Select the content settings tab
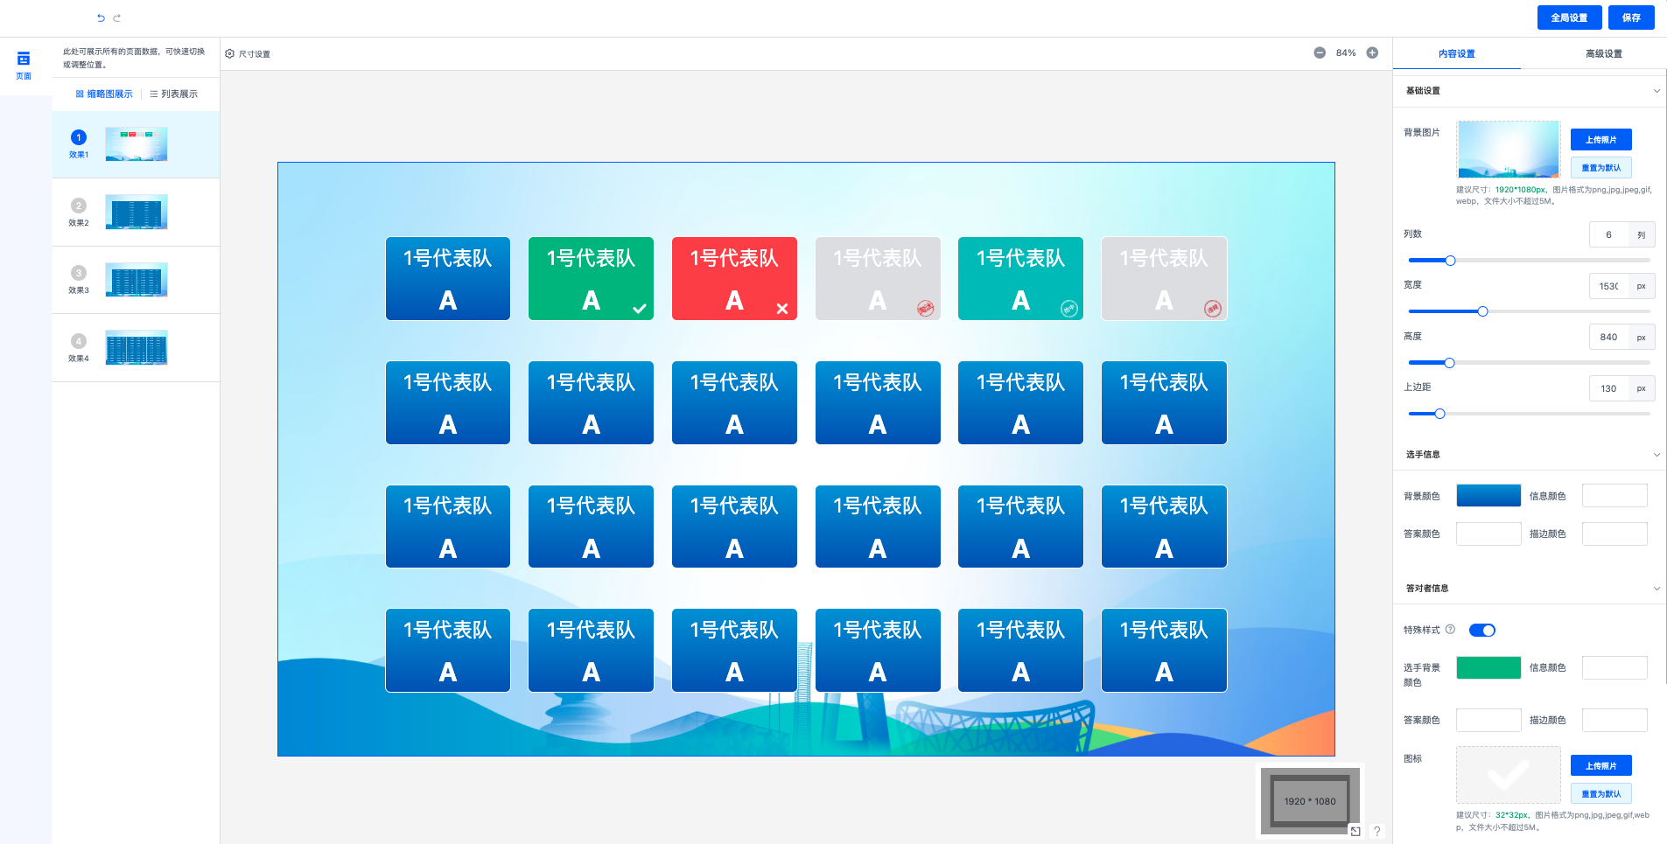This screenshot has width=1667, height=844. coord(1456,54)
